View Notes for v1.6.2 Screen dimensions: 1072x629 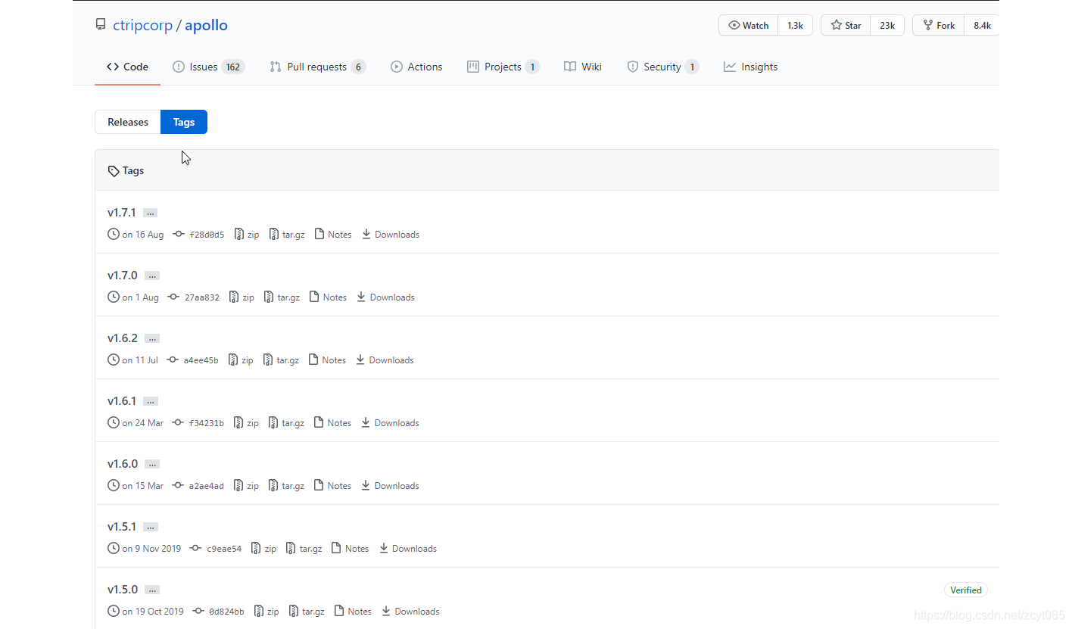coord(327,360)
